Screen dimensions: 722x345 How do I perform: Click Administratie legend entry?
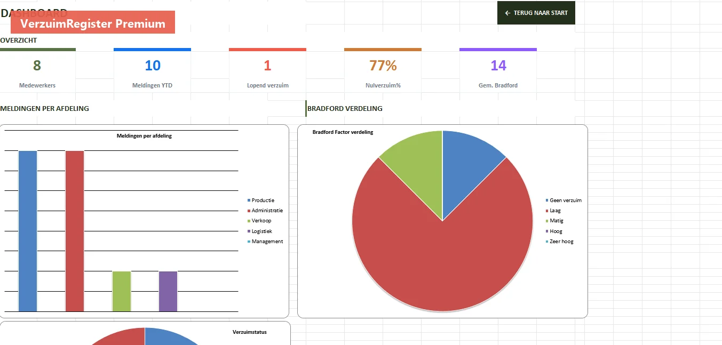[265, 210]
